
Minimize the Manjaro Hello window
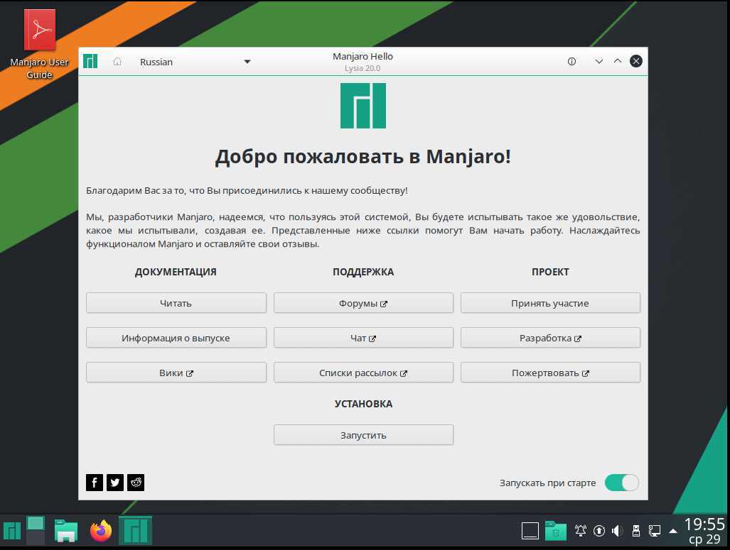[599, 61]
